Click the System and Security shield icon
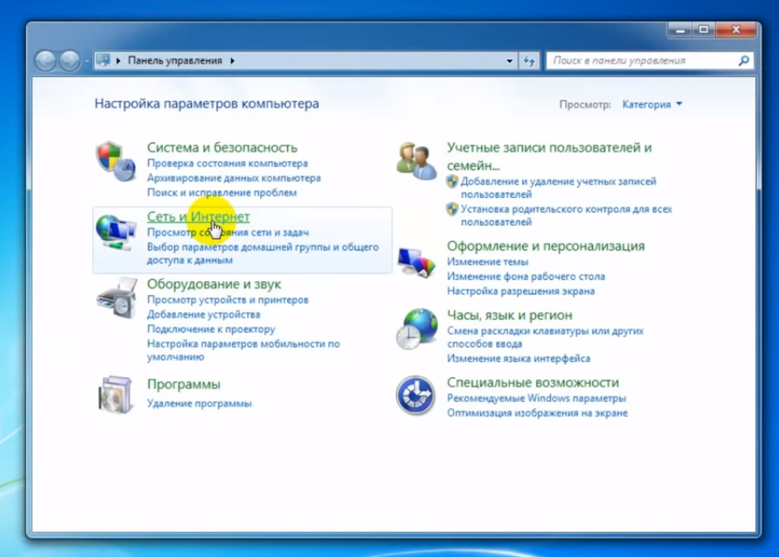Viewport: 779px width, 557px height. click(115, 161)
